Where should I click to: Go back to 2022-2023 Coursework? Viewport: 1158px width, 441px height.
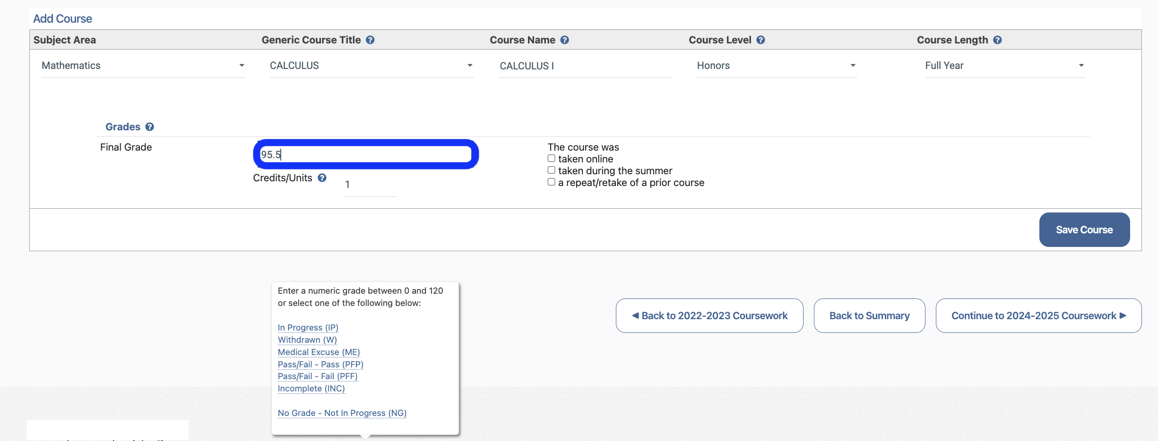[709, 315]
